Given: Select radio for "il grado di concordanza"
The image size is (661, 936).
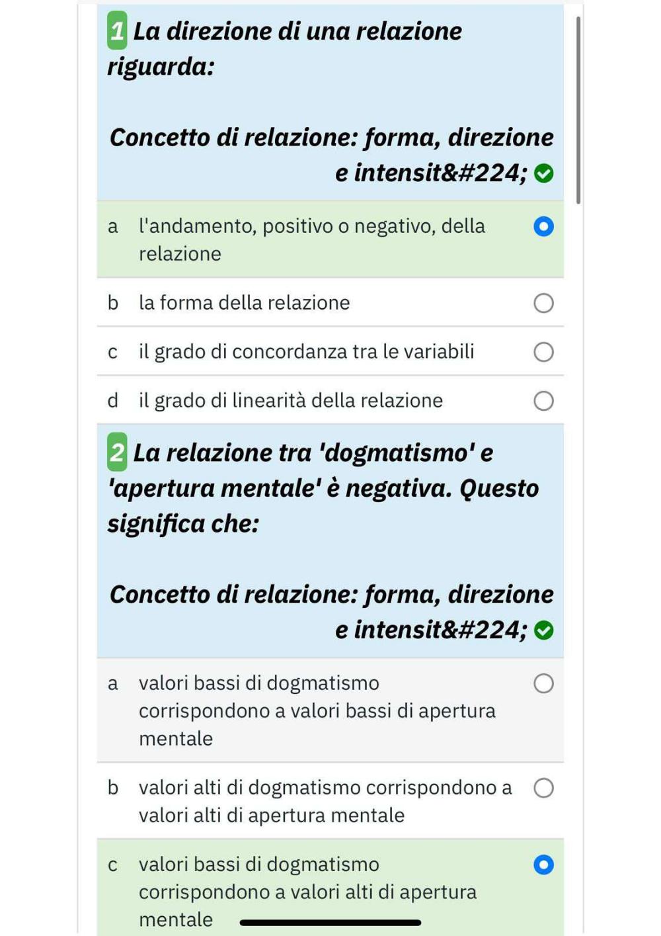Looking at the screenshot, I should pyautogui.click(x=543, y=352).
